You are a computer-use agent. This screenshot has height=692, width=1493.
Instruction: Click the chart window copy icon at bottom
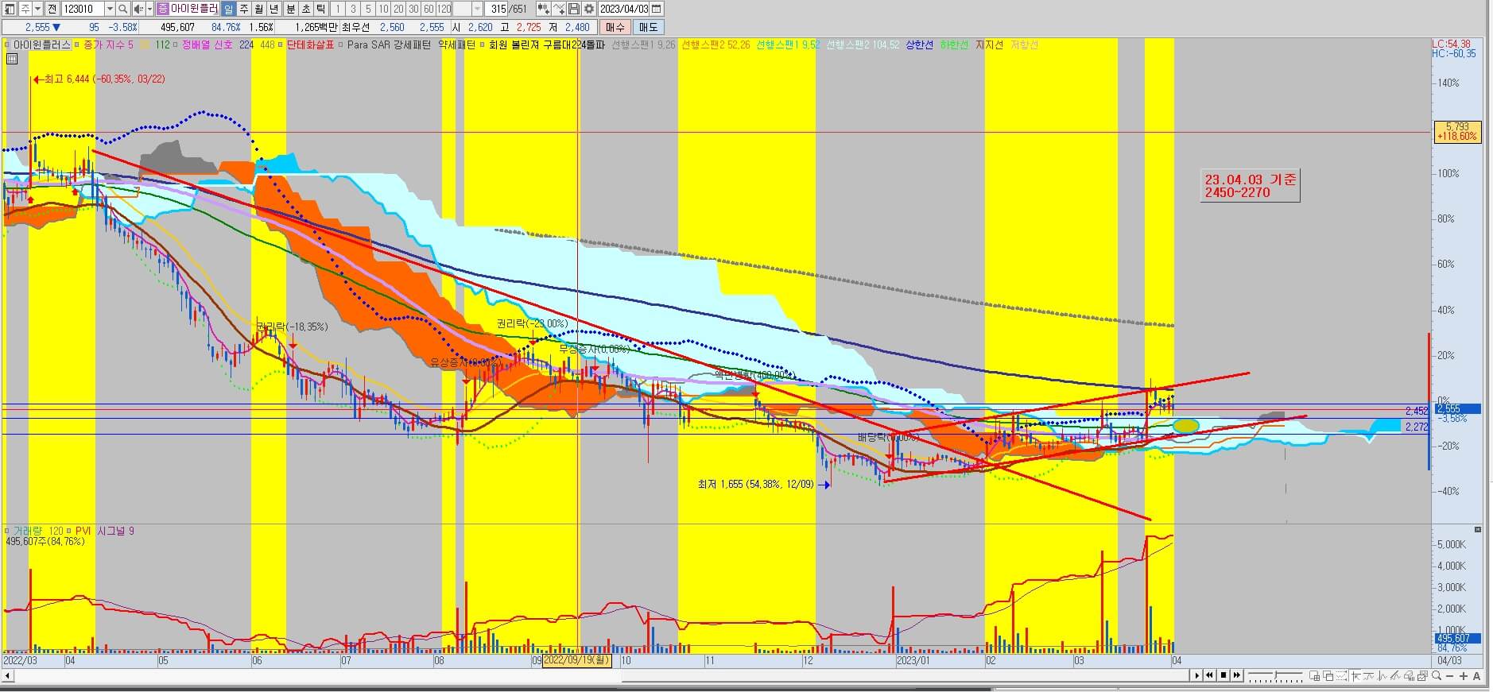pyautogui.click(x=1422, y=676)
